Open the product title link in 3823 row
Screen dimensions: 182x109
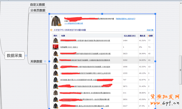pos(85,54)
